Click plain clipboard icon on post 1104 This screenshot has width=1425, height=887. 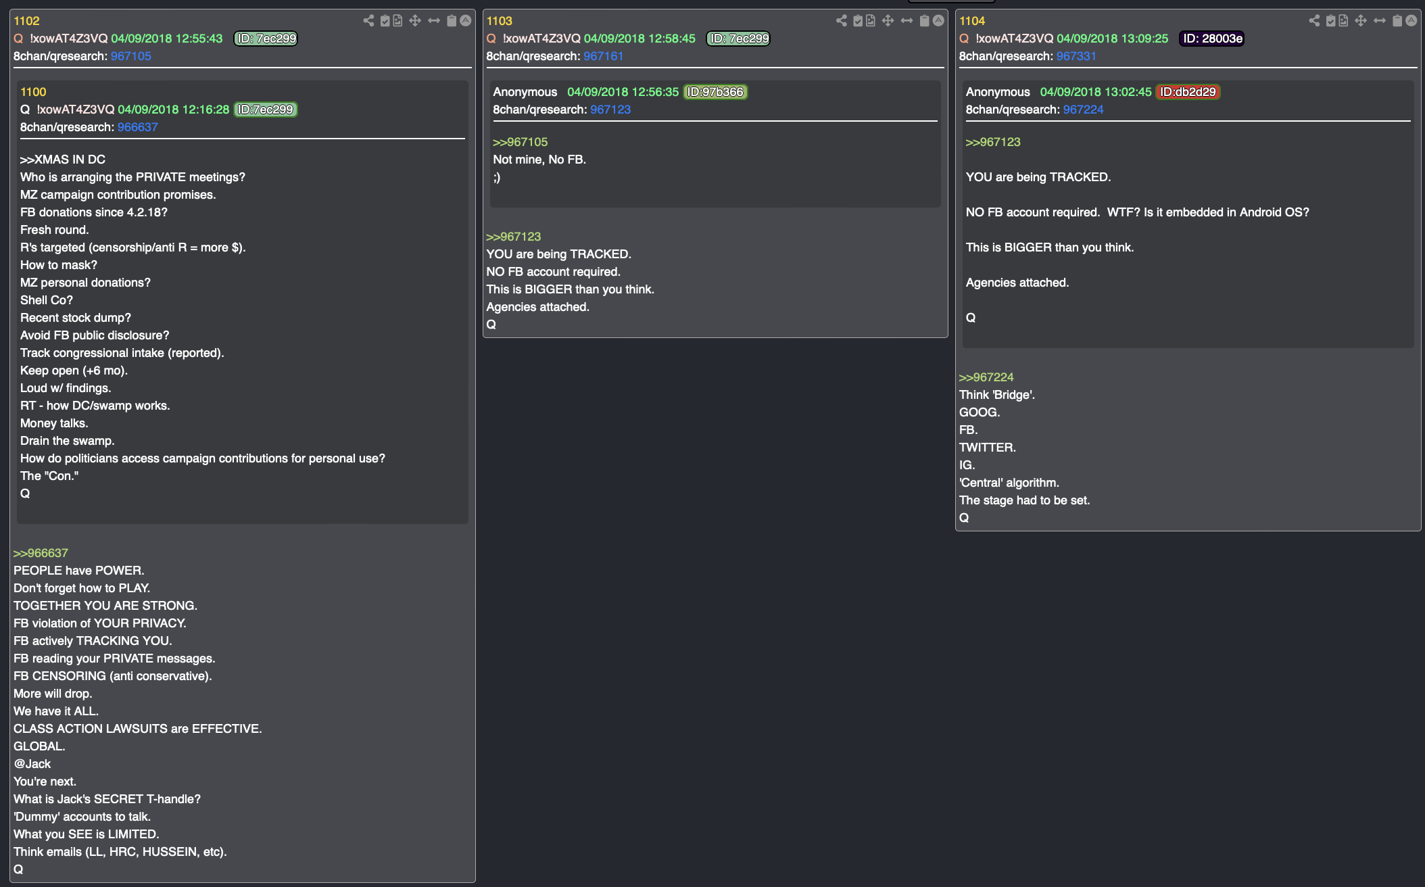point(1397,21)
